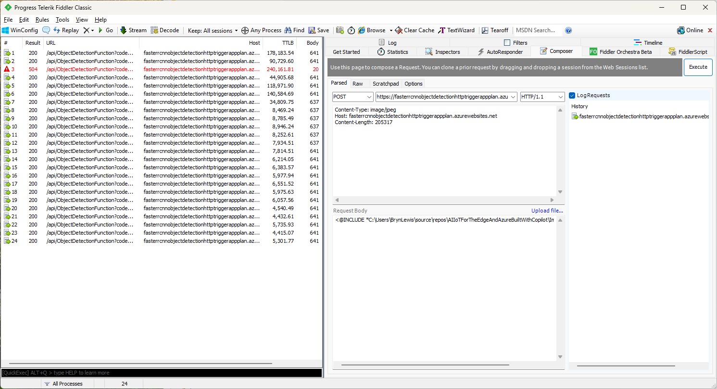
Task: Click the Replay toolbar button
Action: [x=66, y=30]
